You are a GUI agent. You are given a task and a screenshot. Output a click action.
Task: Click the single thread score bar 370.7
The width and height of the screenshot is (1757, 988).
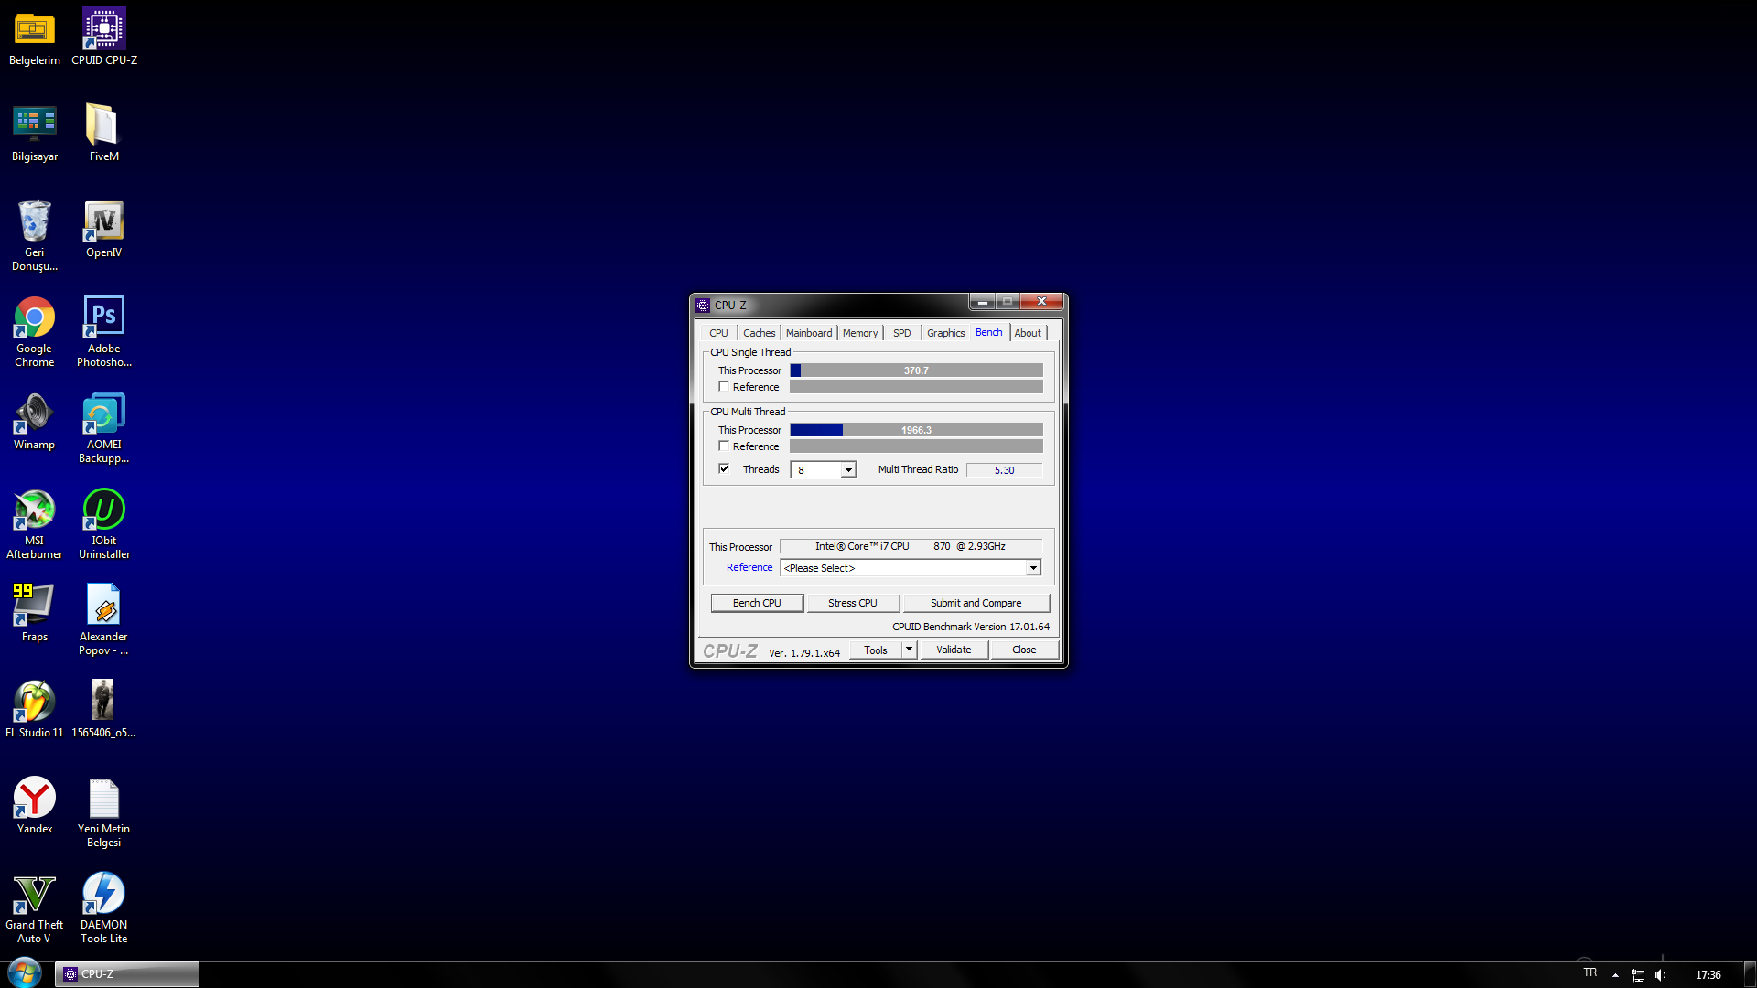pos(916,370)
